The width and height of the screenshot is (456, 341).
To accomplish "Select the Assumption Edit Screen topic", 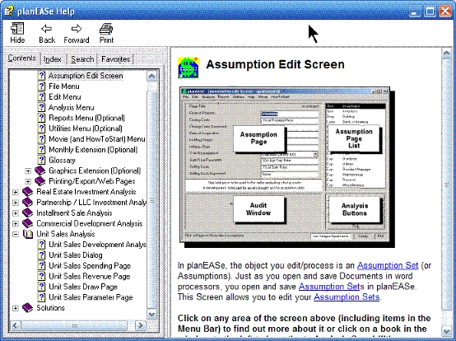I will pos(86,76).
